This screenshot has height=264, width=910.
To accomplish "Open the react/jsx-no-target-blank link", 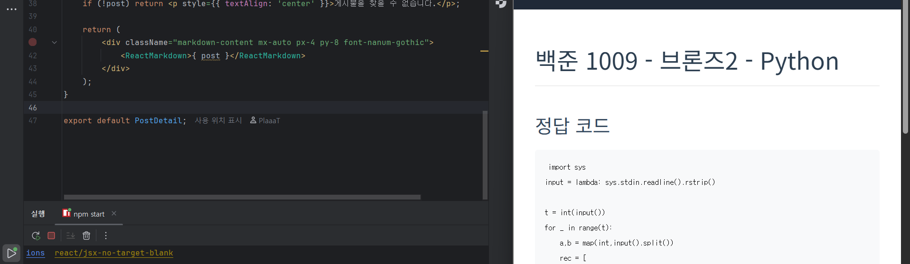I will pyautogui.click(x=113, y=253).
